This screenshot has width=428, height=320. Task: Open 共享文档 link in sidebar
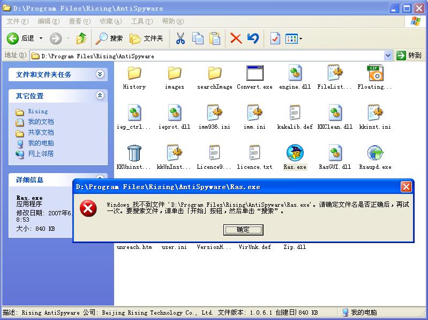[x=41, y=132]
